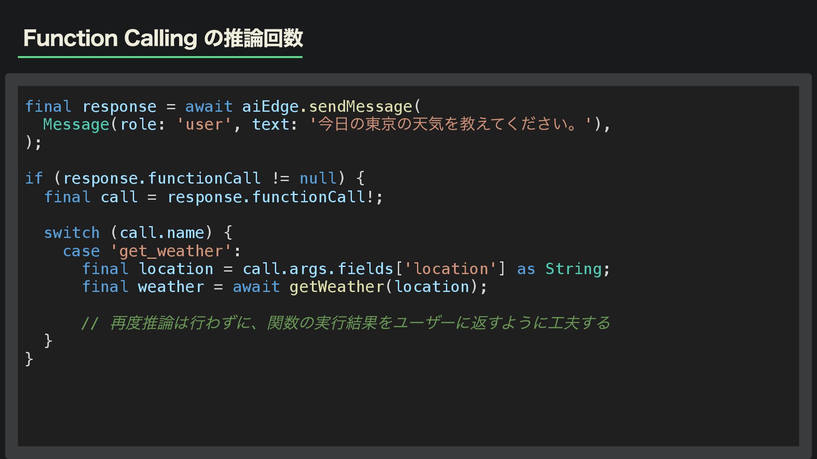This screenshot has height=459, width=817.
Task: Click the final closing brace of the if block
Action: point(29,359)
